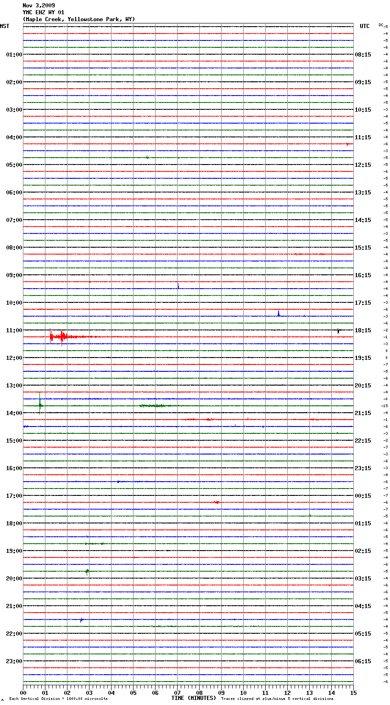Click the -15 DC offset value
The height and width of the screenshot is (705, 390).
[x=384, y=406]
